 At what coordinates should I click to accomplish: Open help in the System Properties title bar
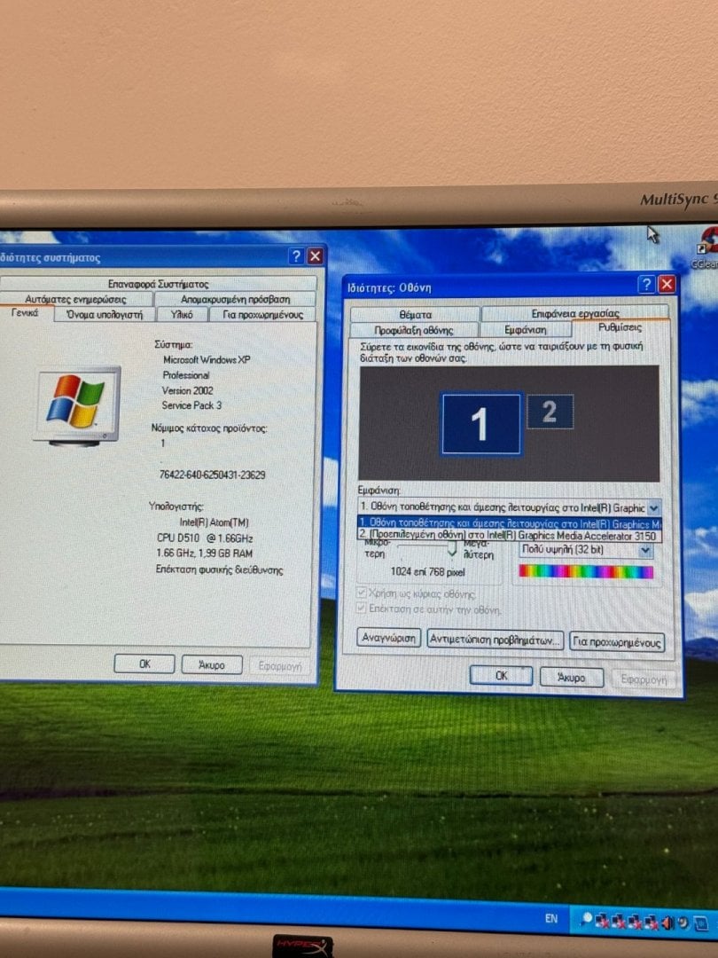296,256
